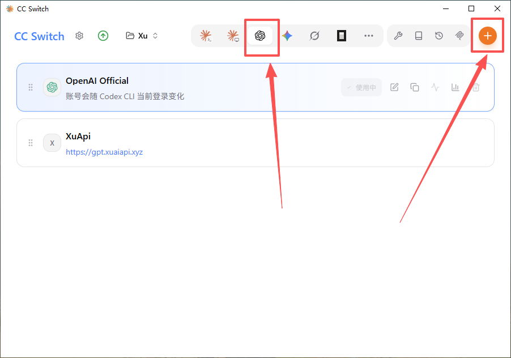Click the green update arrow icon

(103, 36)
